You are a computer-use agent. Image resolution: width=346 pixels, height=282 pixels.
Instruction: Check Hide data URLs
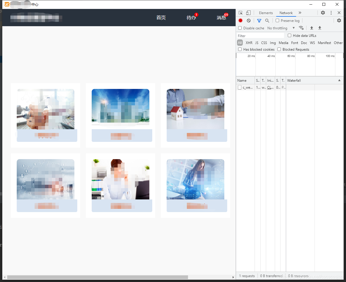[x=289, y=35]
